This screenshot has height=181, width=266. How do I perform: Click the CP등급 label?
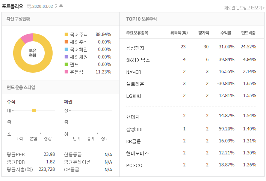click(71, 169)
